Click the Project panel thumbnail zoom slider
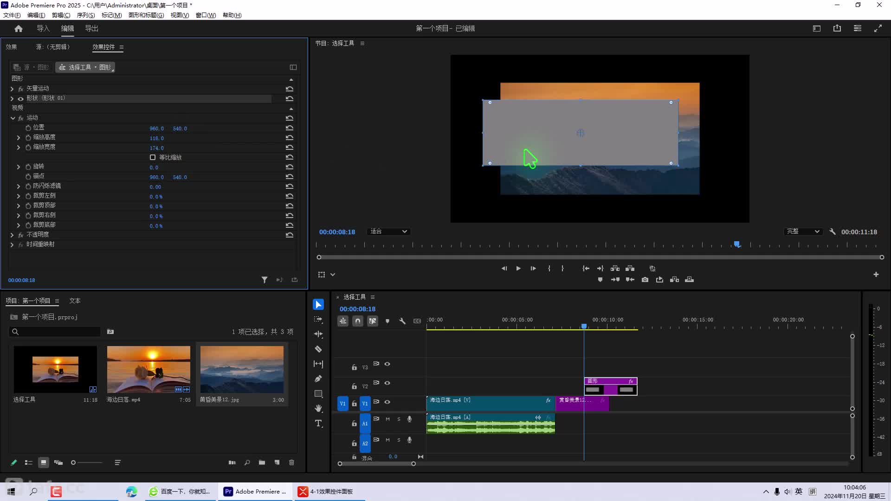 tap(86, 462)
